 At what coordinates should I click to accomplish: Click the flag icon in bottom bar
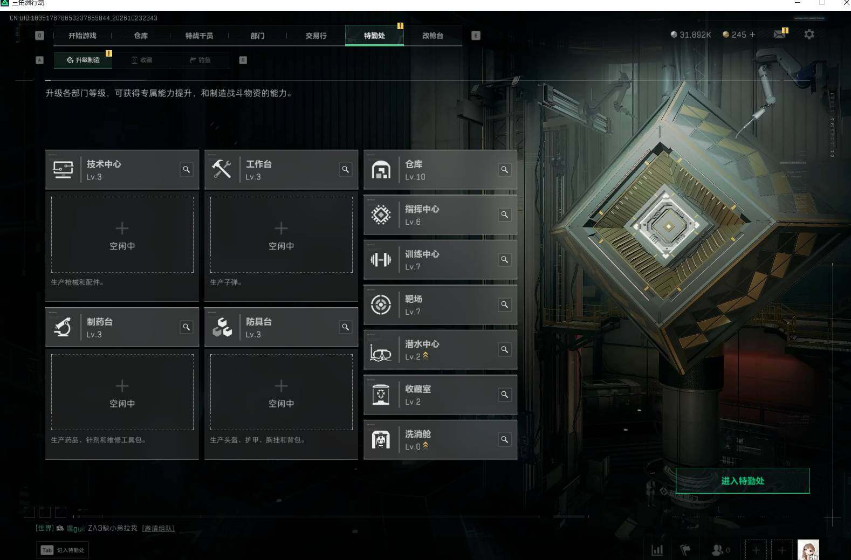tap(685, 550)
